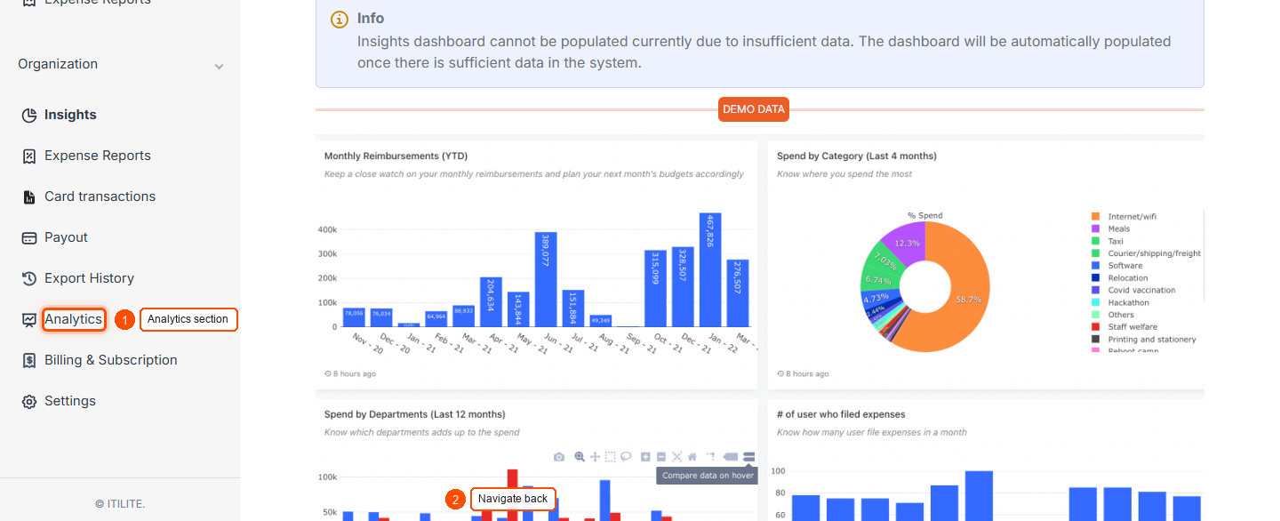Show closest data on hover tag icon
The image size is (1280, 521).
coord(730,457)
